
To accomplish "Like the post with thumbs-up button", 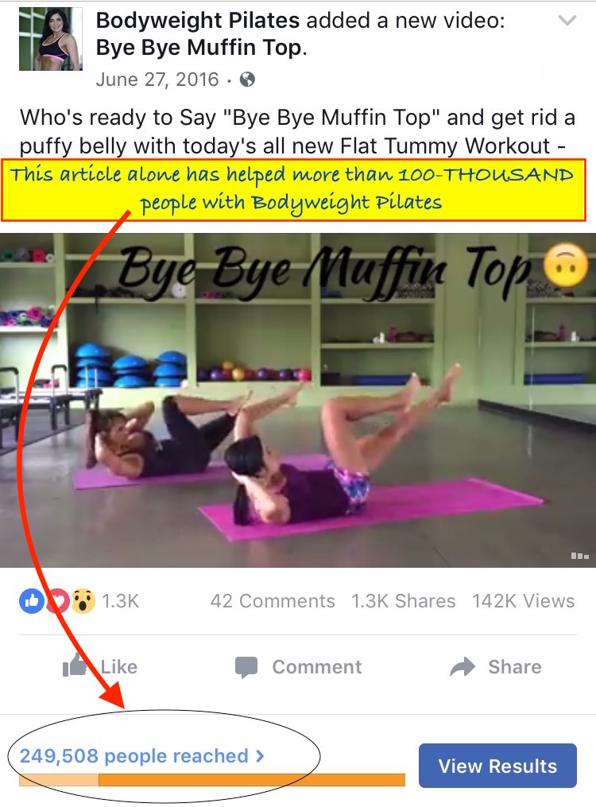I will click(100, 666).
